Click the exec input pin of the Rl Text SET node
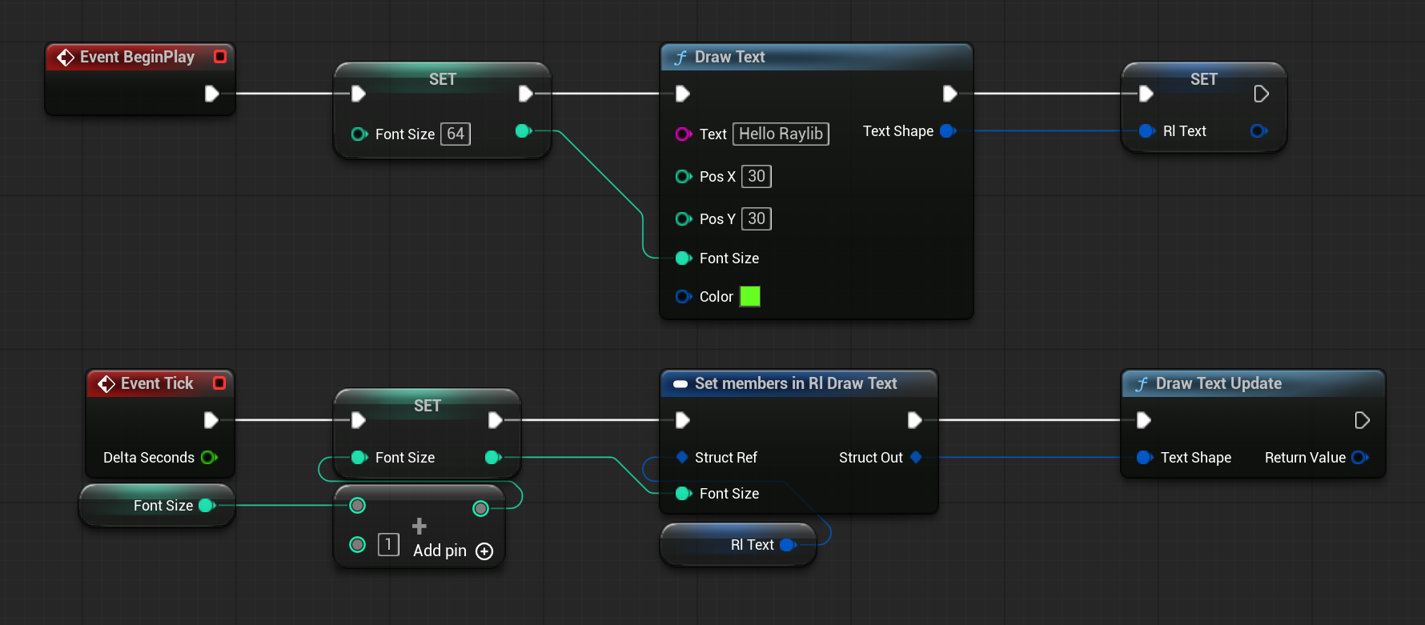 click(x=1146, y=94)
